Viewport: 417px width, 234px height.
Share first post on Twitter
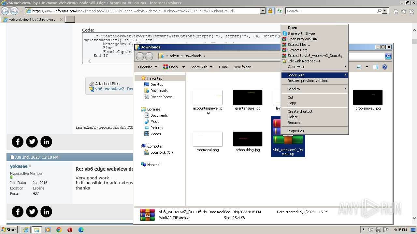32,142
